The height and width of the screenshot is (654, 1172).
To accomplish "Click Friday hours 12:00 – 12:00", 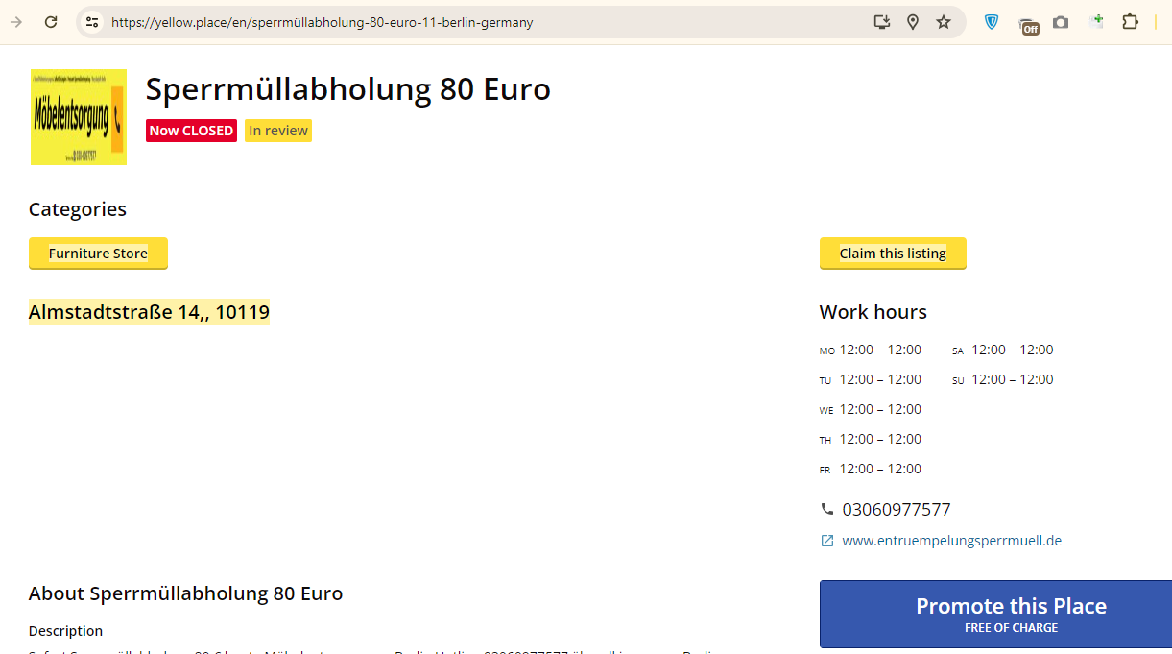I will point(880,469).
